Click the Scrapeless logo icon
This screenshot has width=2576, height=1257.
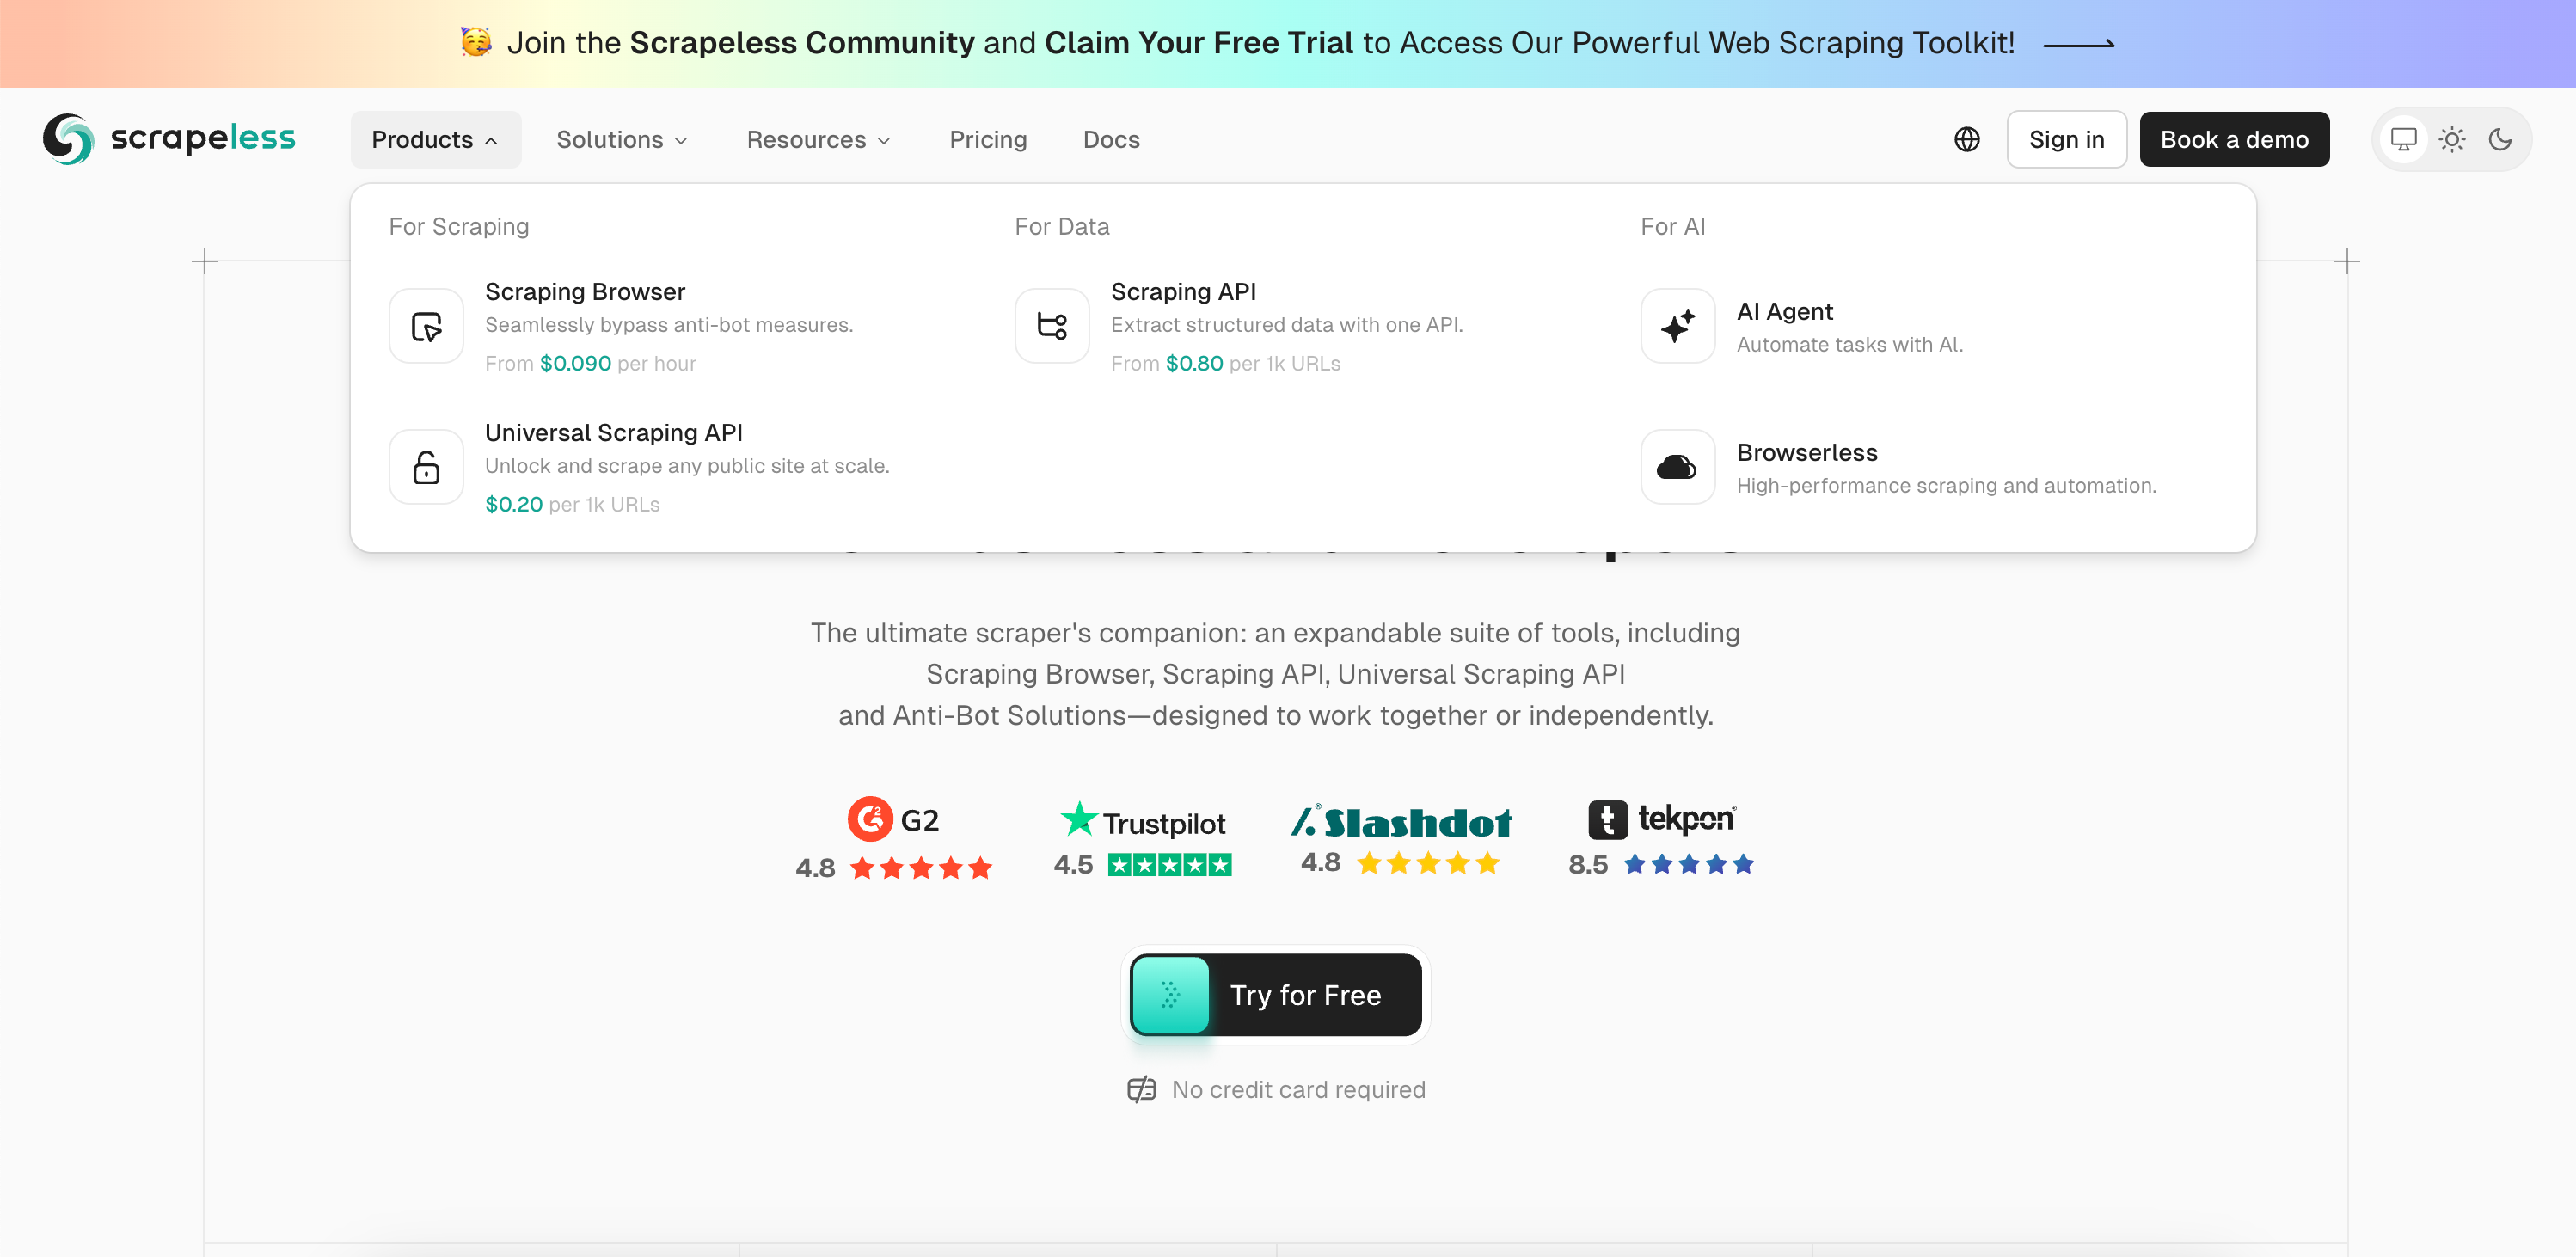pyautogui.click(x=68, y=139)
